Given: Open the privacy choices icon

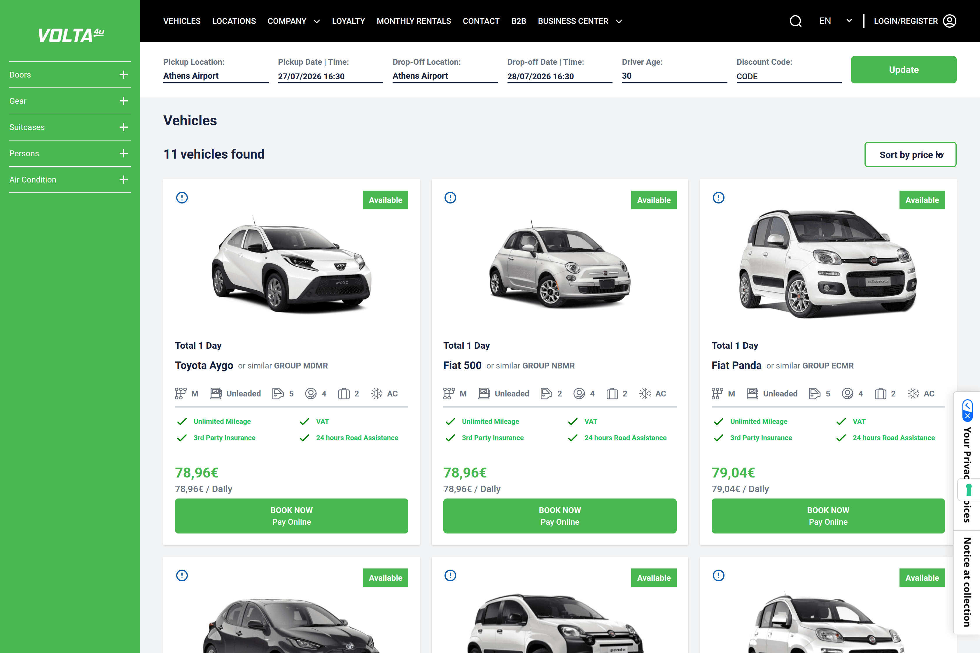Looking at the screenshot, I should point(967,410).
